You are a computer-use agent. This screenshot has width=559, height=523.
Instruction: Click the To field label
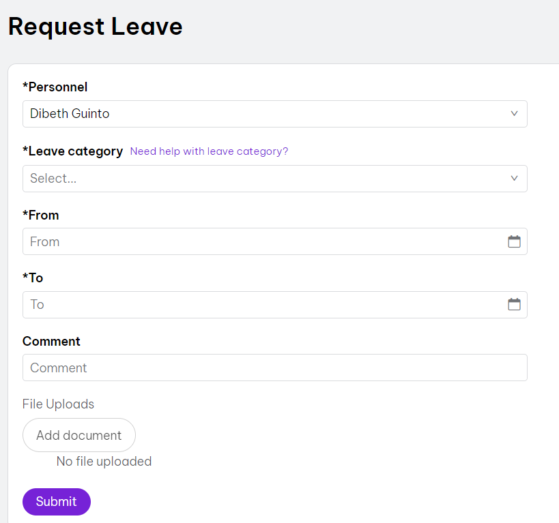click(x=31, y=278)
